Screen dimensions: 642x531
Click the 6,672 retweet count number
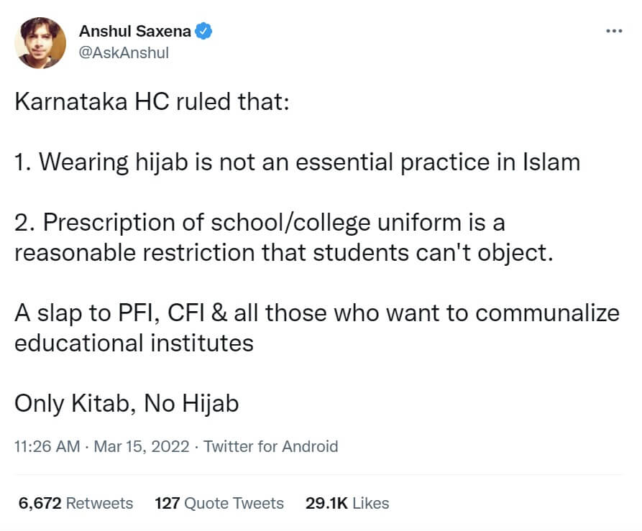click(x=40, y=503)
